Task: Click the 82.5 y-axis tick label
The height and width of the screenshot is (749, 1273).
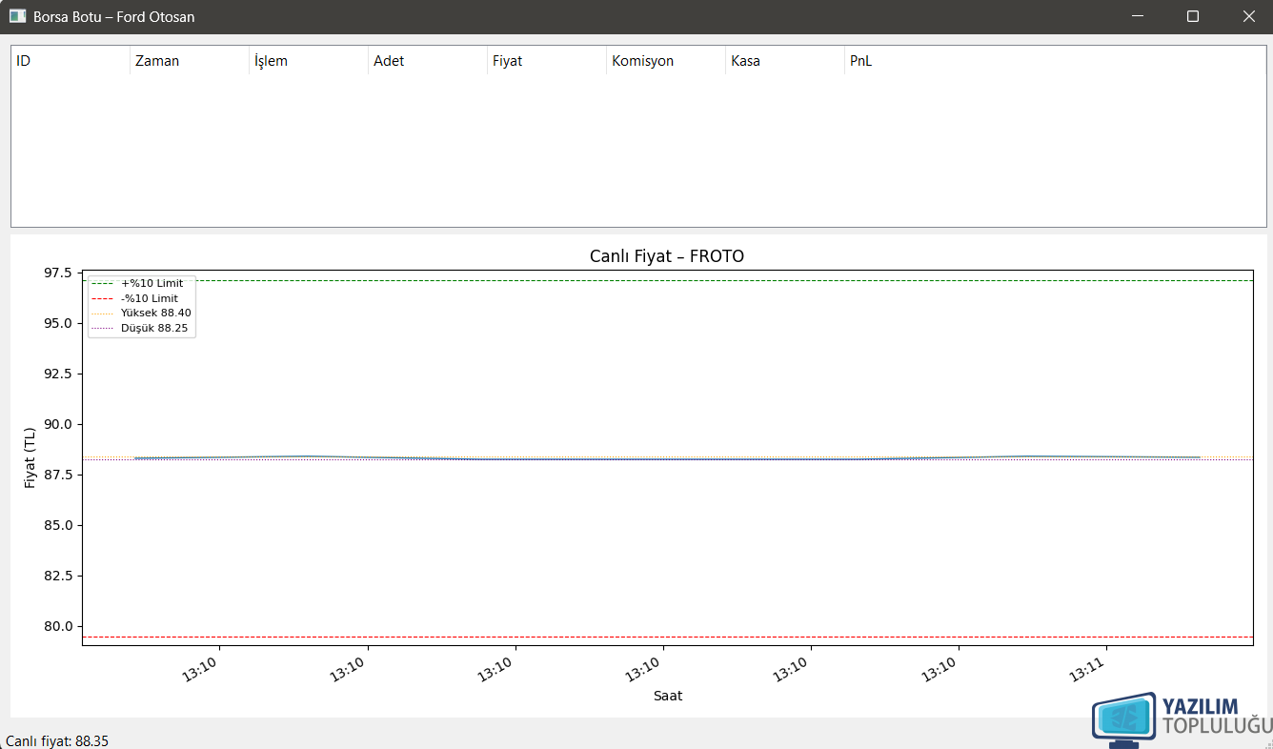Action: tap(57, 576)
